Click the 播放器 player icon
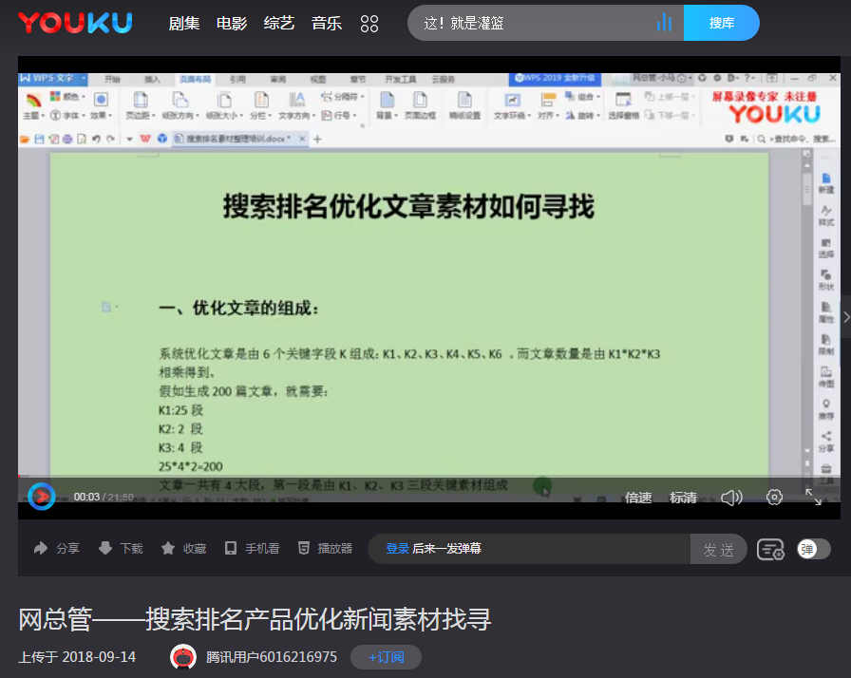 [x=303, y=548]
